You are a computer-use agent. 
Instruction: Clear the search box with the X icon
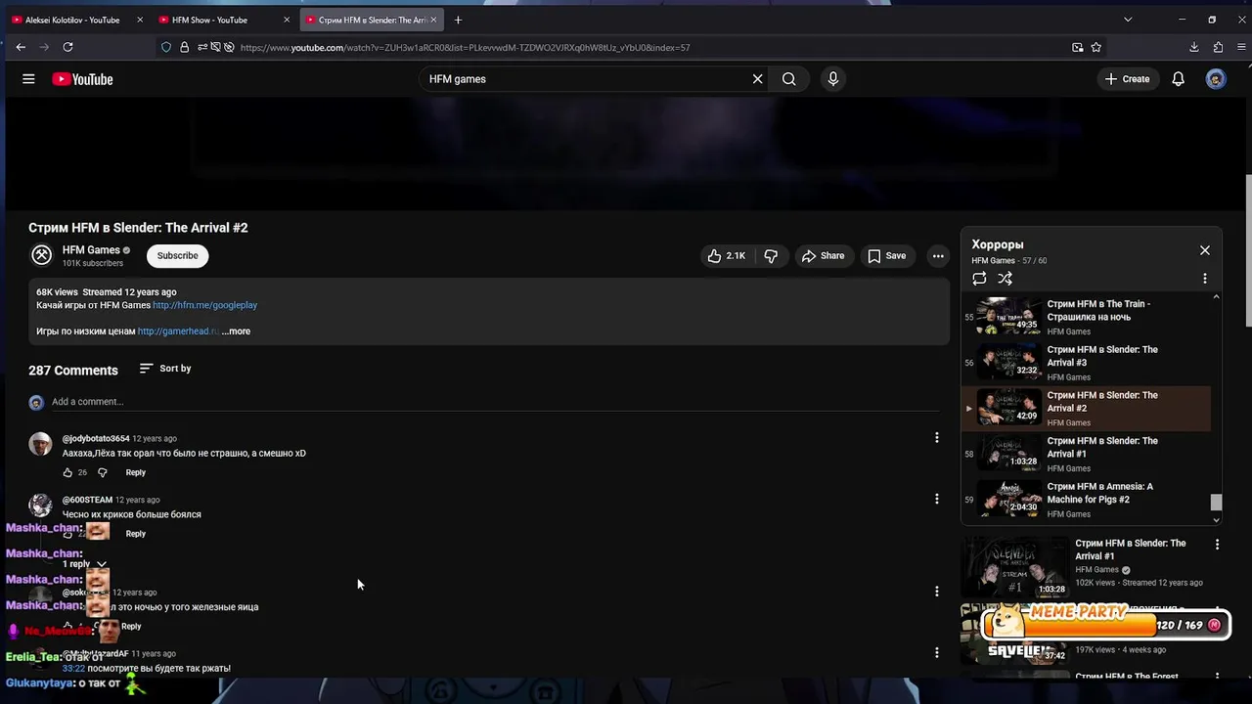pyautogui.click(x=757, y=79)
